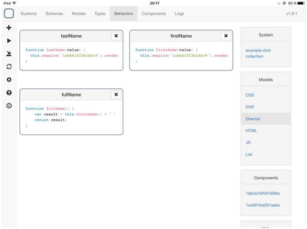Viewport: 307px width, 229px height.
Task: Delete the lastName behavior with its X button
Action: 116,36
